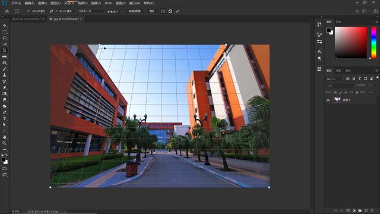
Task: Switch to the second document tab
Action: click(66, 18)
